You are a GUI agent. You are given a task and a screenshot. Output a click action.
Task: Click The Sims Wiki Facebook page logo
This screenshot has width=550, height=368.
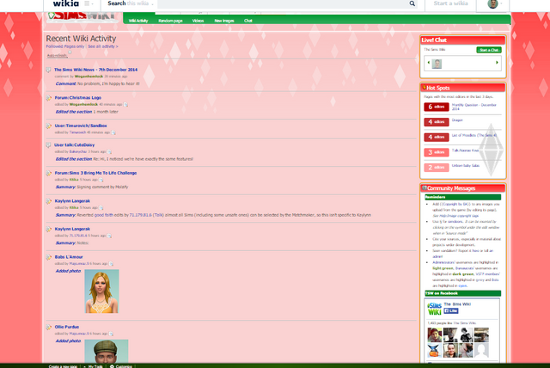(x=434, y=309)
